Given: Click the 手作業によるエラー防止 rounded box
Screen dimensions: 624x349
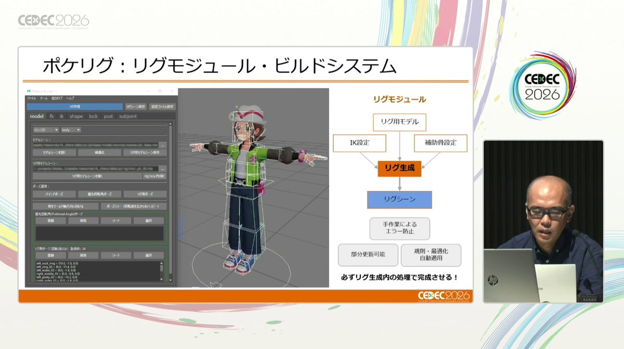Looking at the screenshot, I should (399, 228).
